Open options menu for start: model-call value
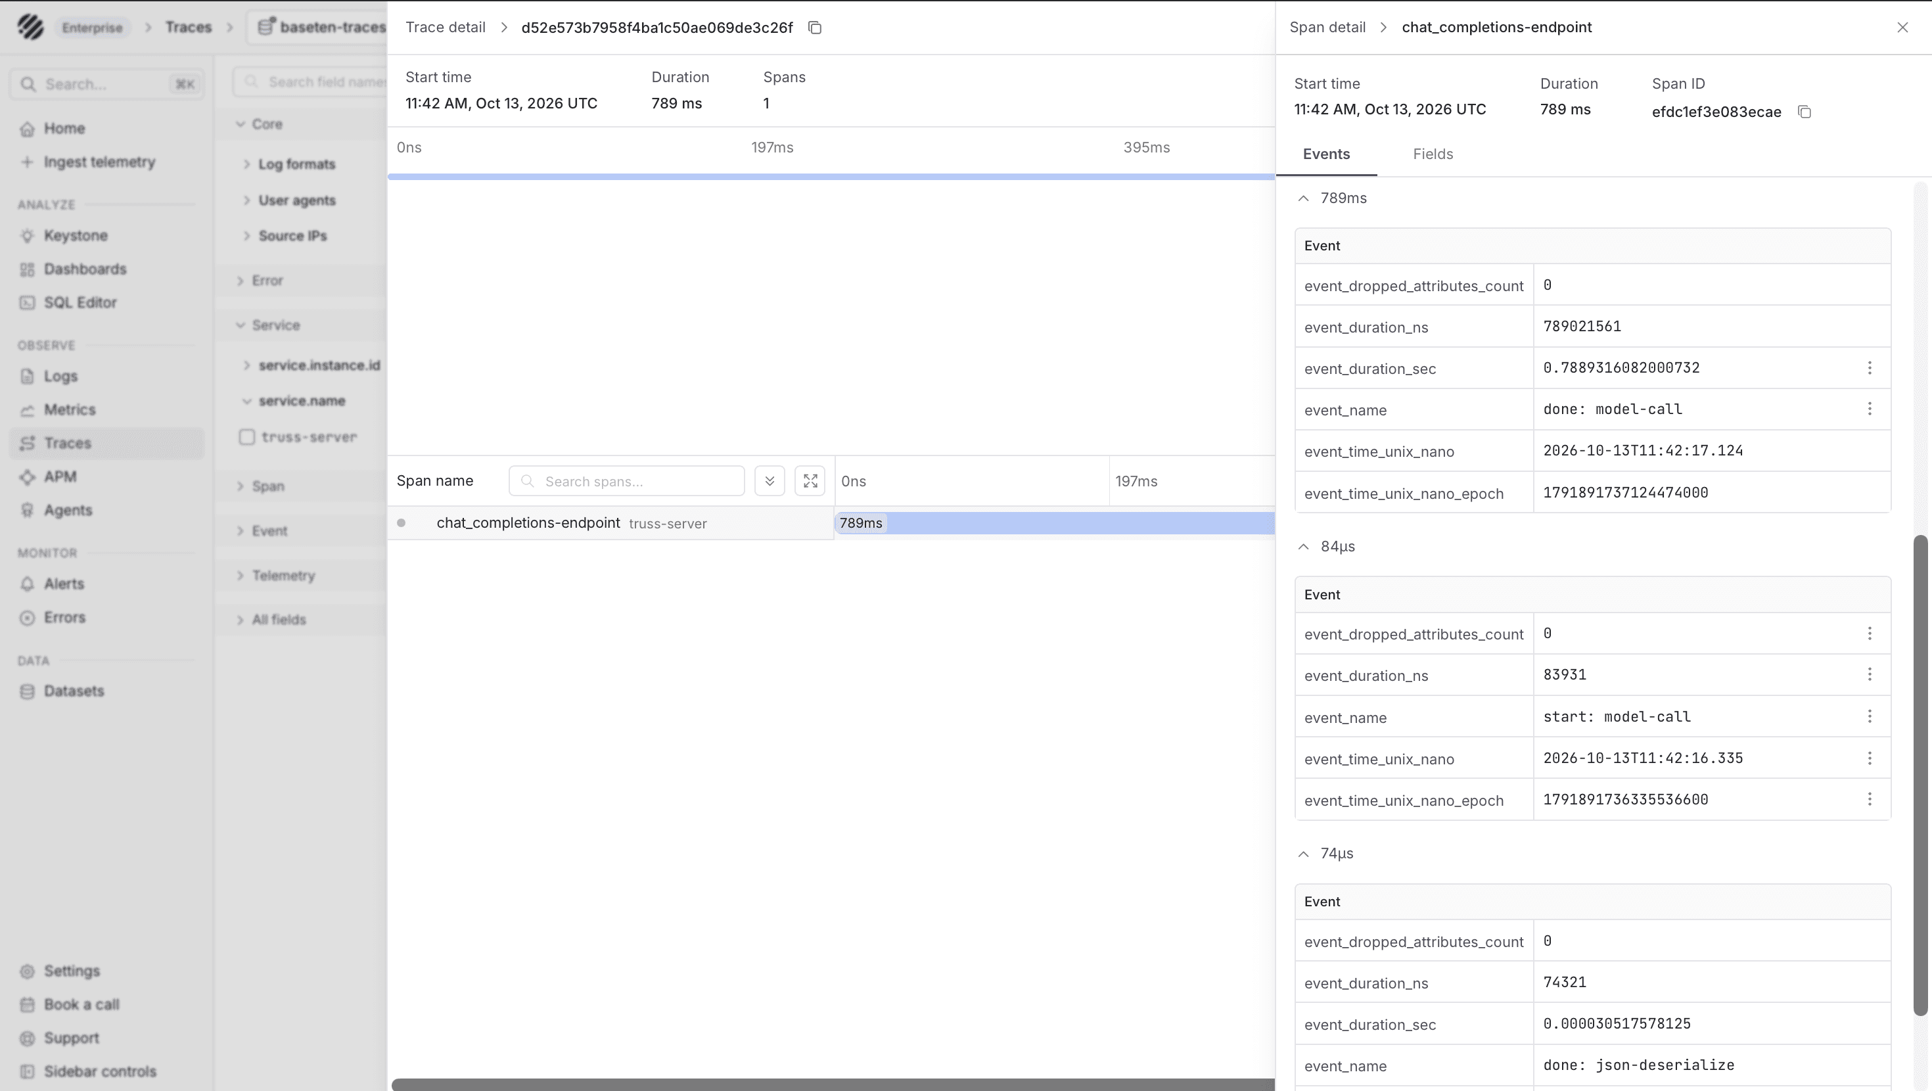The height and width of the screenshot is (1091, 1932). coord(1869,716)
